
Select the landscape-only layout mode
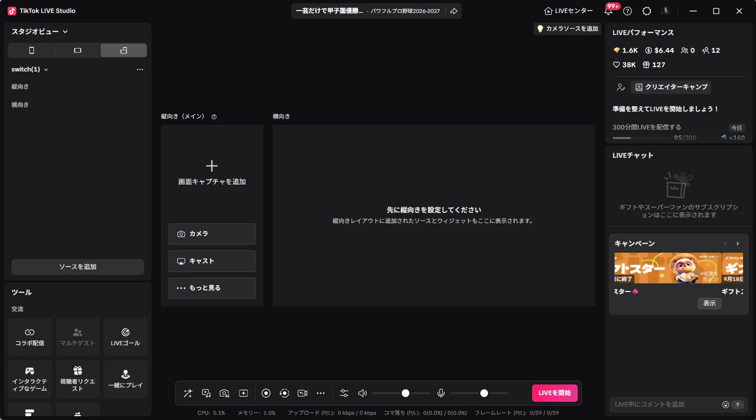pyautogui.click(x=78, y=50)
